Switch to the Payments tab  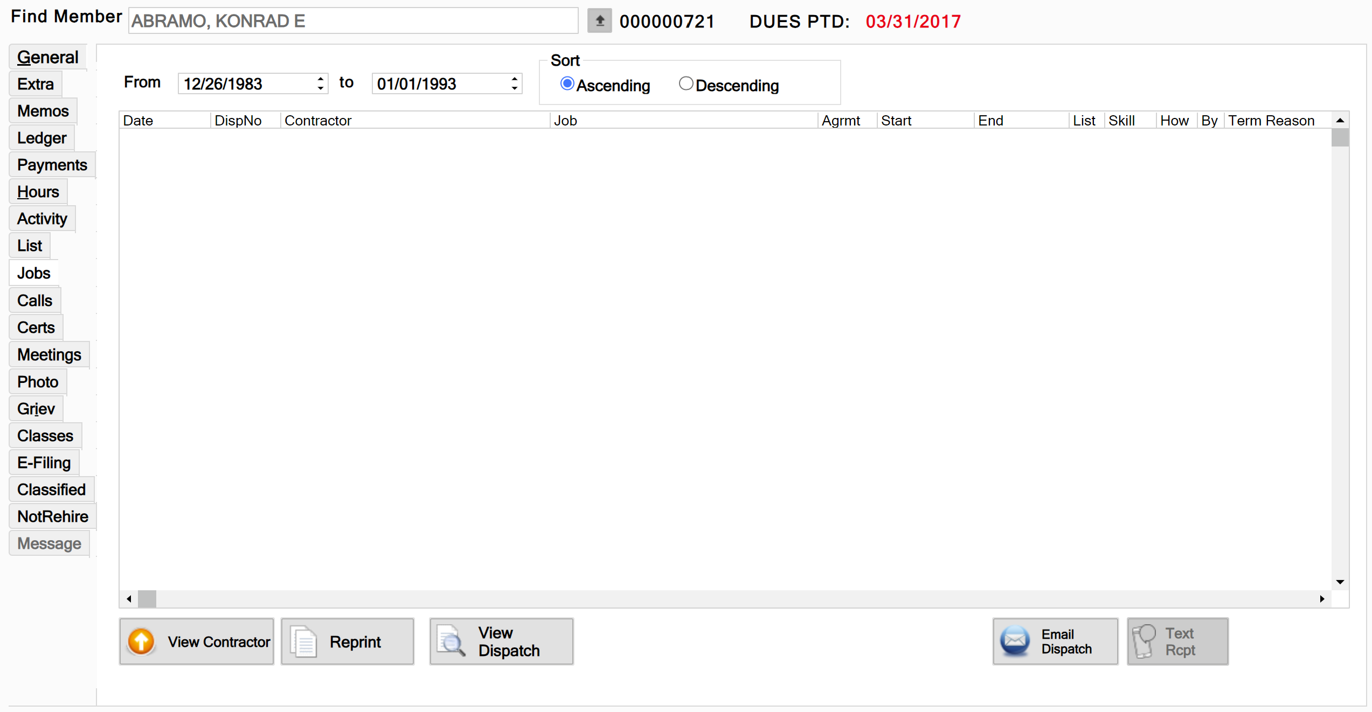click(x=52, y=165)
